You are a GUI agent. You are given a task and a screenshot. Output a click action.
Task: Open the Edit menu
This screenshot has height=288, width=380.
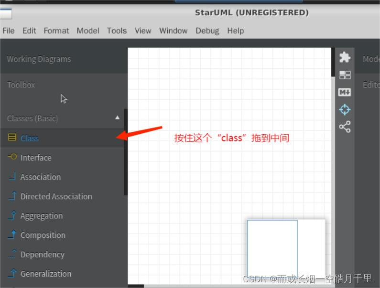click(x=29, y=31)
